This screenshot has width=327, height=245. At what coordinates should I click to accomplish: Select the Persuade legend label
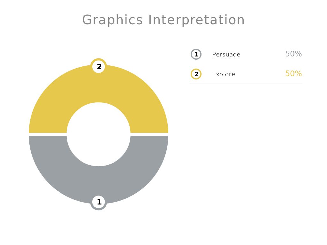(226, 54)
